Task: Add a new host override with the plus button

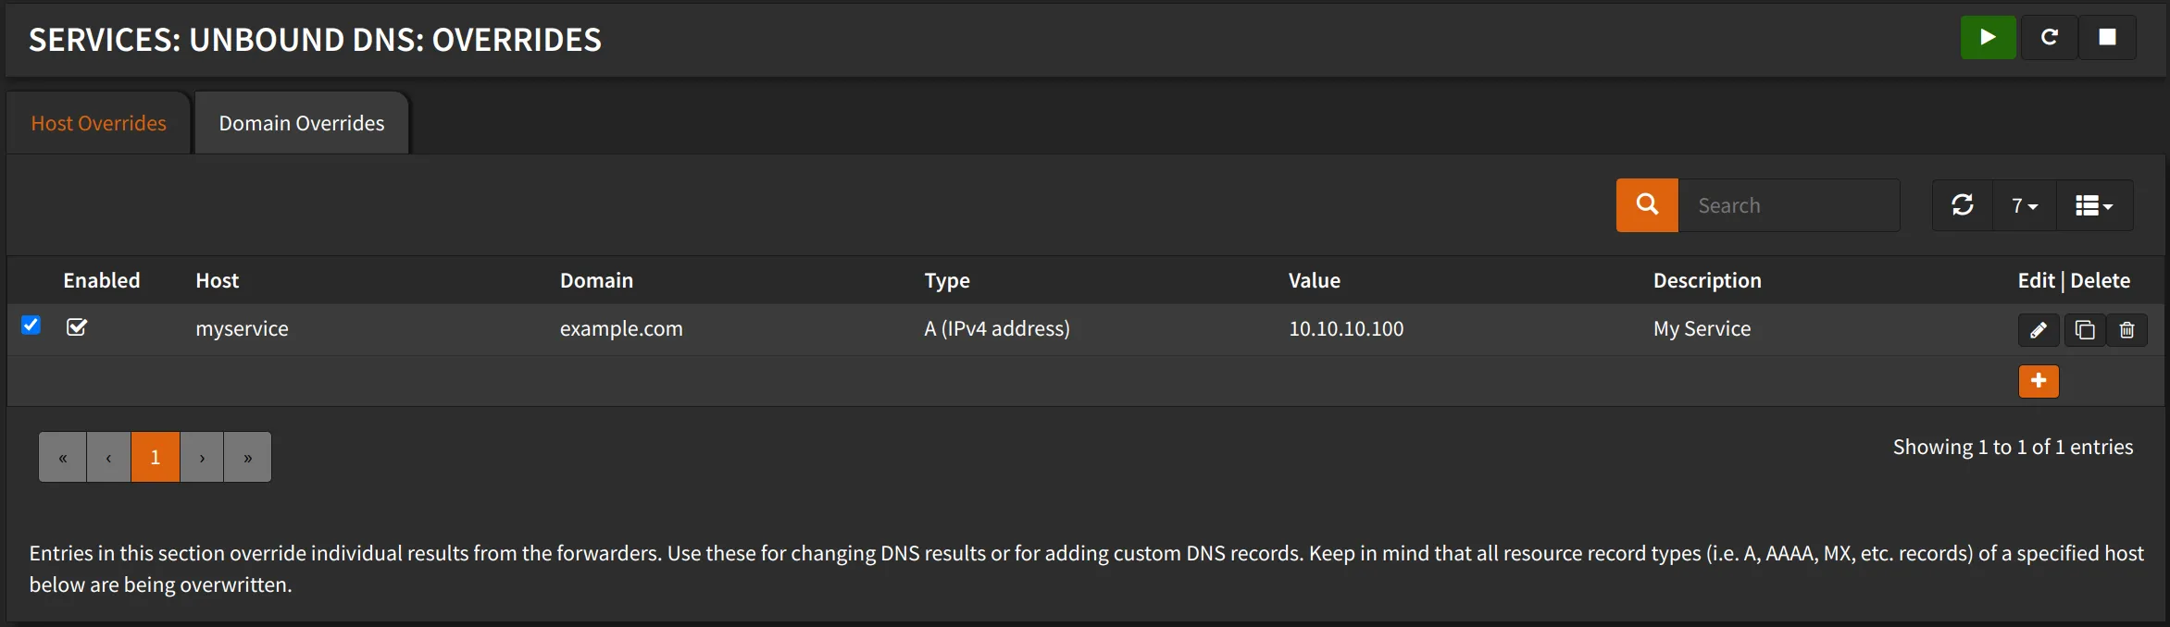Action: pyautogui.click(x=2038, y=380)
